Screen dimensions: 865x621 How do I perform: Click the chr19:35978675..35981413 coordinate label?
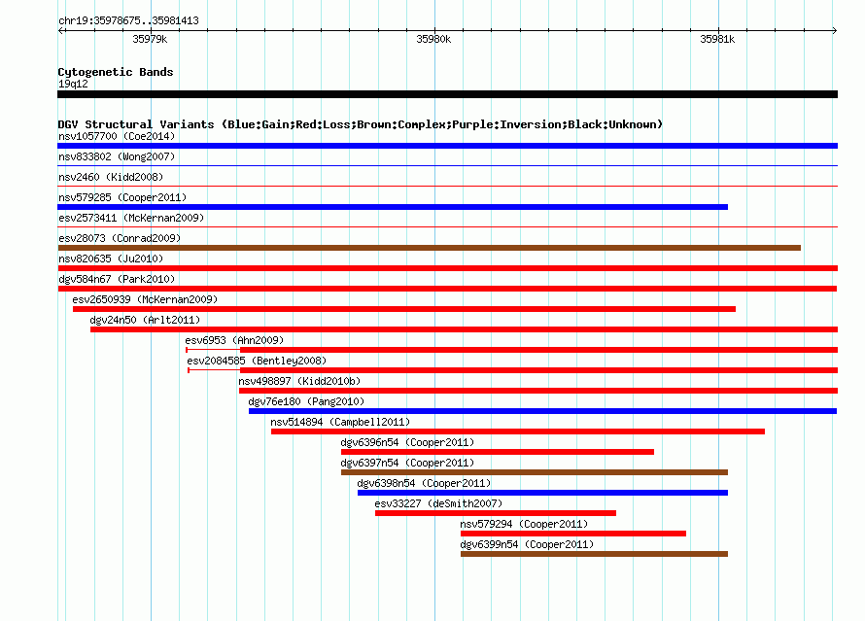128,21
